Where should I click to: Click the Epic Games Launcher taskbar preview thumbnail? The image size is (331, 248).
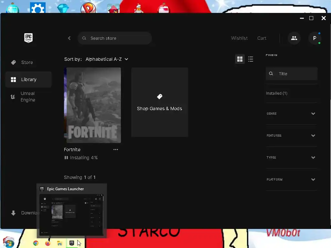tap(71, 214)
